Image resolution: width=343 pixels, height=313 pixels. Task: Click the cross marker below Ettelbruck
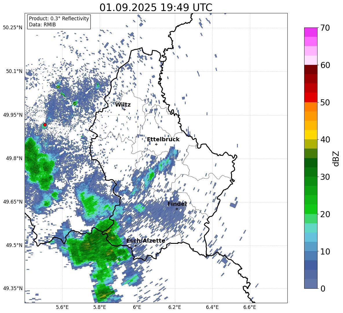click(156, 144)
